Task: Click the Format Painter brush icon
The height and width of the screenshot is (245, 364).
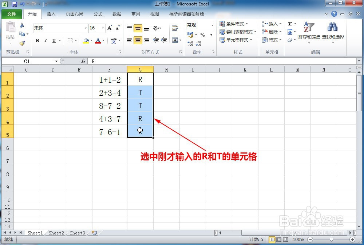Action: point(23,43)
